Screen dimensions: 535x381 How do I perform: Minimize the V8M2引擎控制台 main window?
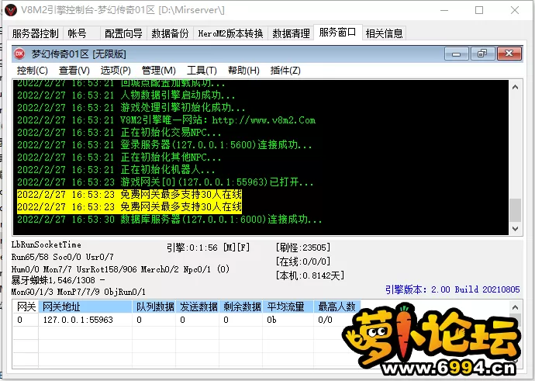click(x=444, y=10)
